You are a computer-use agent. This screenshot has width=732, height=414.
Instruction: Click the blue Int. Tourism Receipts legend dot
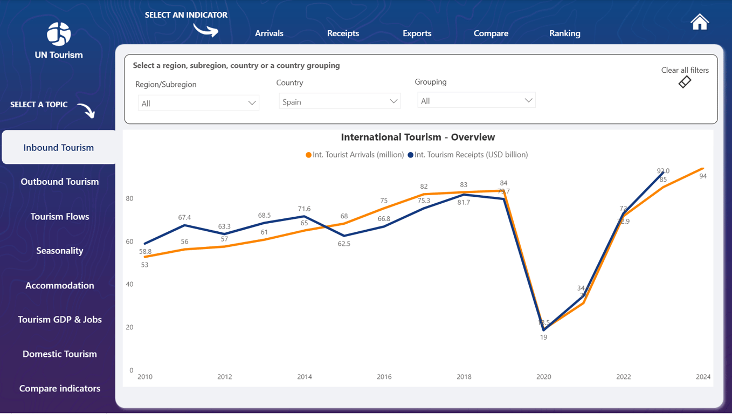coord(410,155)
